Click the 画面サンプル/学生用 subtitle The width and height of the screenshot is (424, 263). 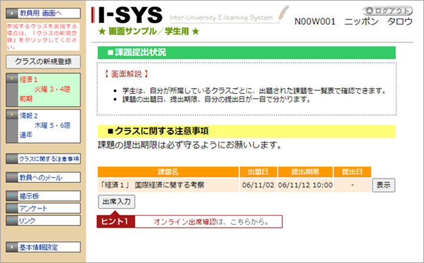[x=149, y=32]
